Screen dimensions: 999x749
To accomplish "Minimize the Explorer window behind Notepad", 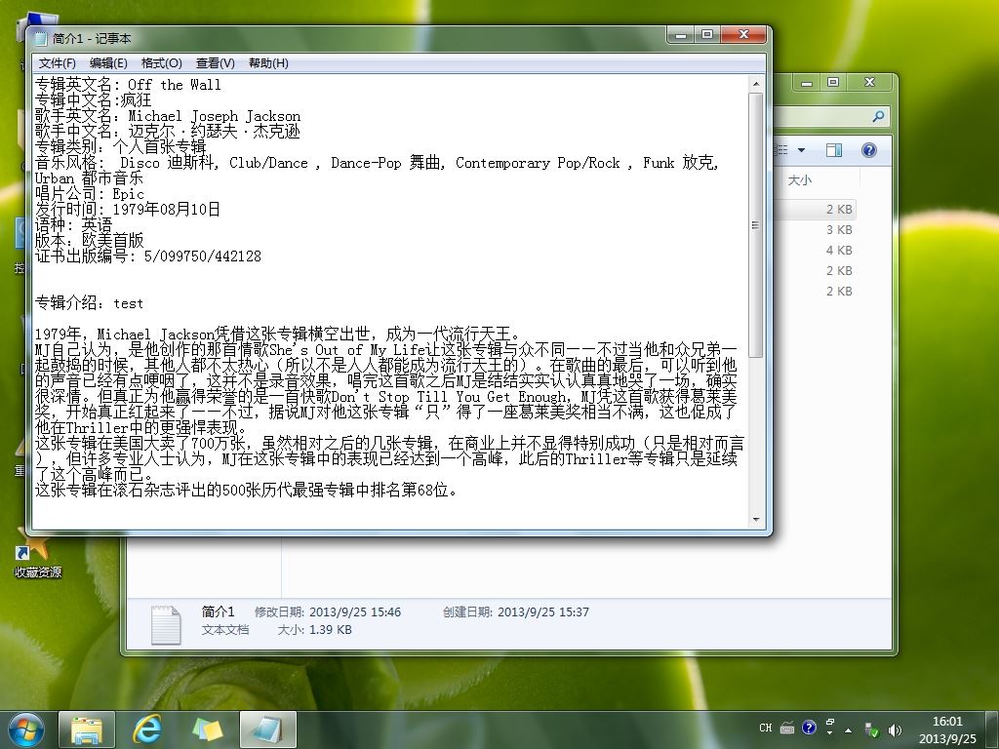I will (x=807, y=83).
